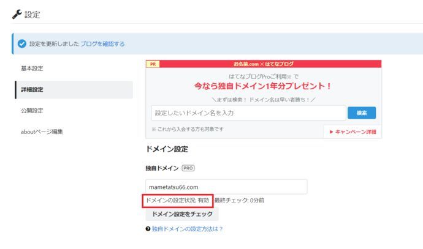
Task: Click the 検索 button in banner
Action: pos(362,113)
